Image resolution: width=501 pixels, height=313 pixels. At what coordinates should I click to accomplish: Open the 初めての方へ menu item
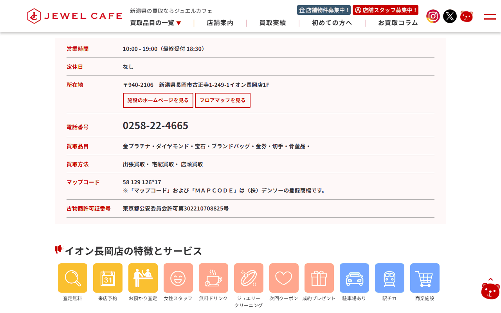[x=332, y=23]
